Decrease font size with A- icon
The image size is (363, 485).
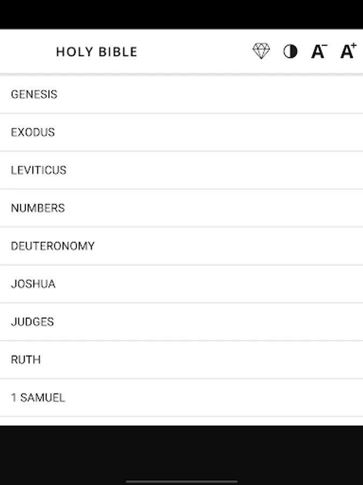pos(319,51)
